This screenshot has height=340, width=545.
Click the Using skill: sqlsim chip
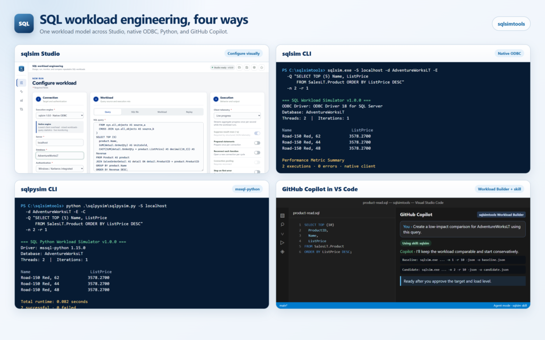[x=415, y=243]
